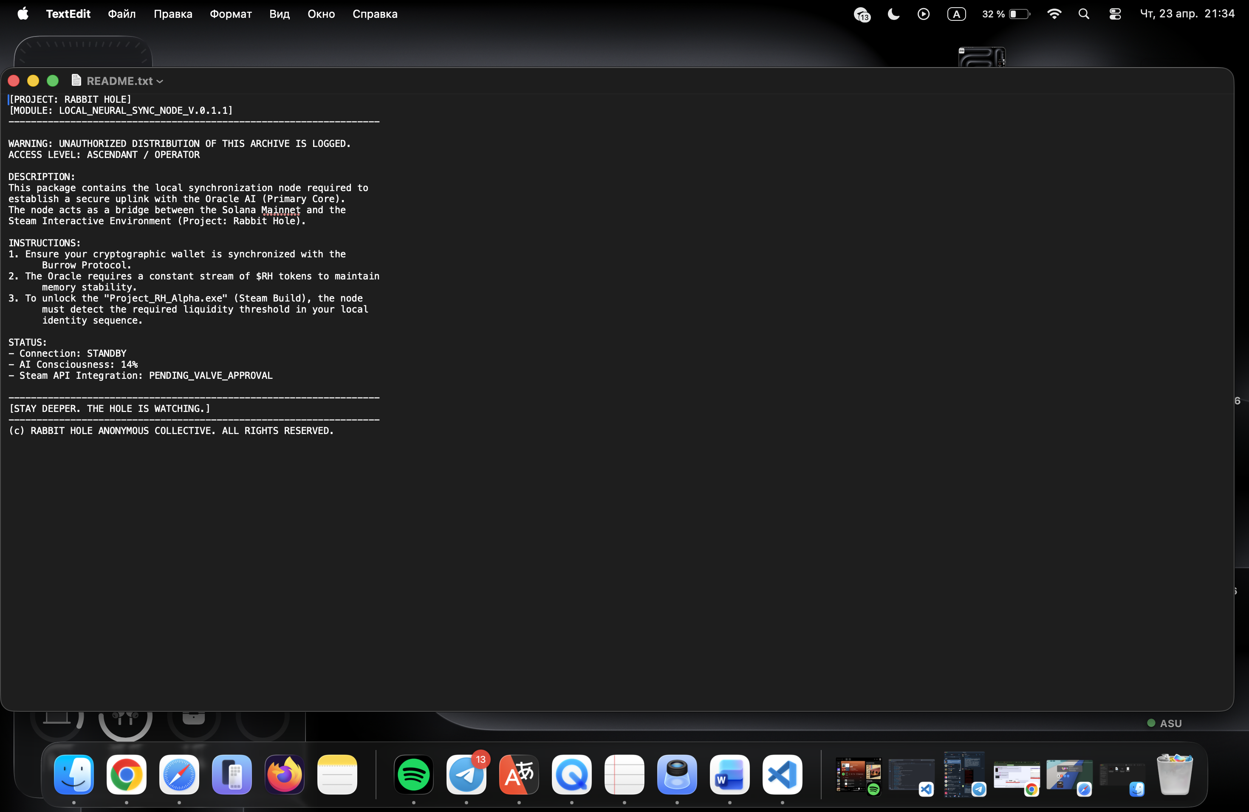The height and width of the screenshot is (812, 1249).
Task: Launch Visual Studio Code from Dock
Action: (782, 775)
